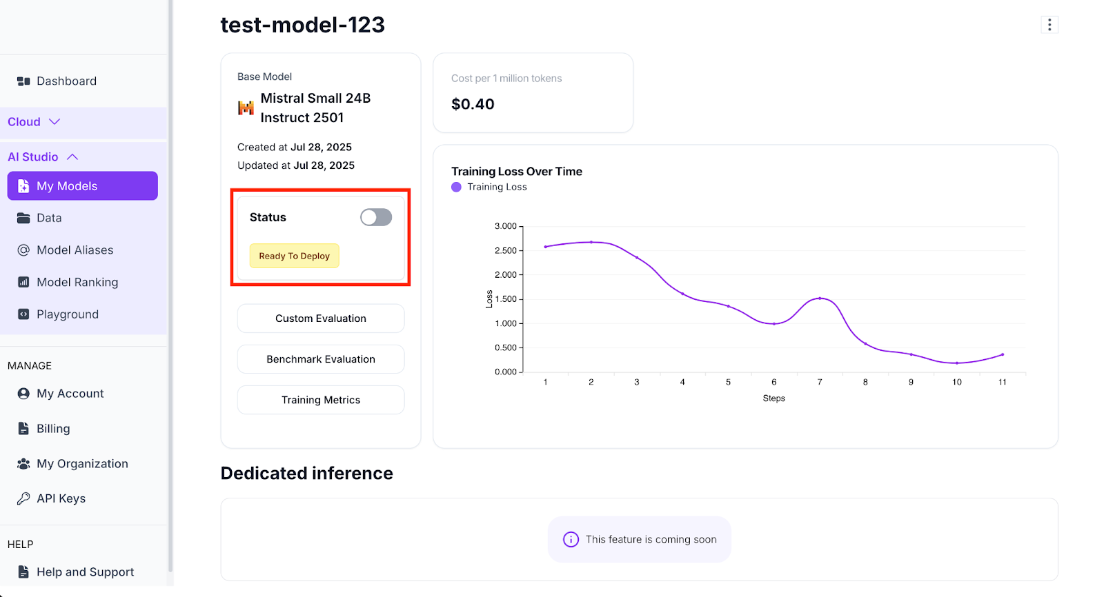Click the Model Aliases at-sign icon

pos(23,250)
